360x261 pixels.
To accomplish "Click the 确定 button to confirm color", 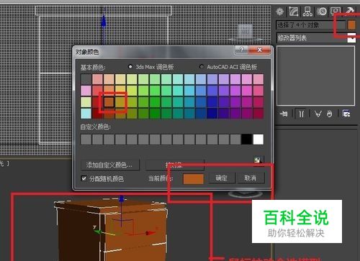I will click(221, 178).
